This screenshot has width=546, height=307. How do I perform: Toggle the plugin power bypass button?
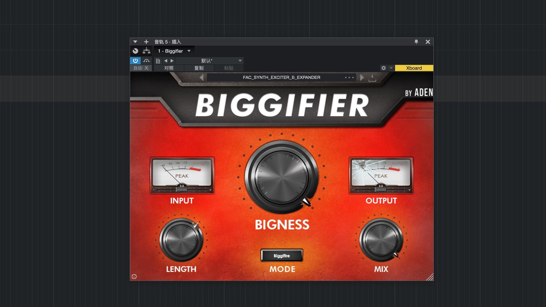tap(135, 61)
